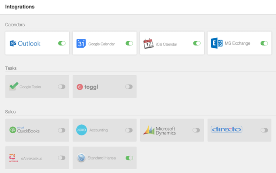This screenshot has height=173, width=276.
Task: Click the QuickBooks wordmark text
Action: tap(28, 131)
